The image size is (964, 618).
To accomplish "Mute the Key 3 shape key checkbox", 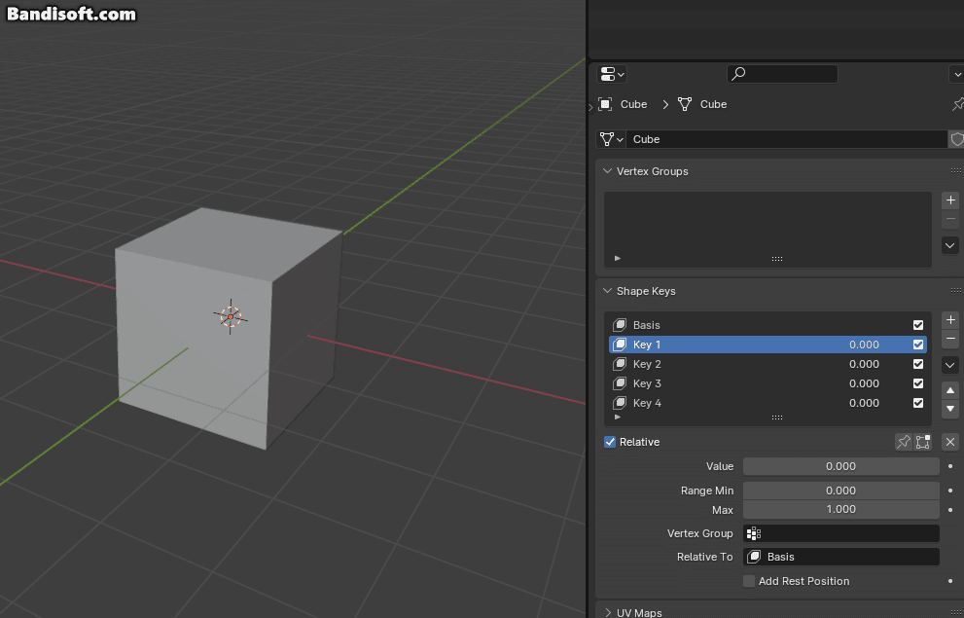I will coord(918,383).
